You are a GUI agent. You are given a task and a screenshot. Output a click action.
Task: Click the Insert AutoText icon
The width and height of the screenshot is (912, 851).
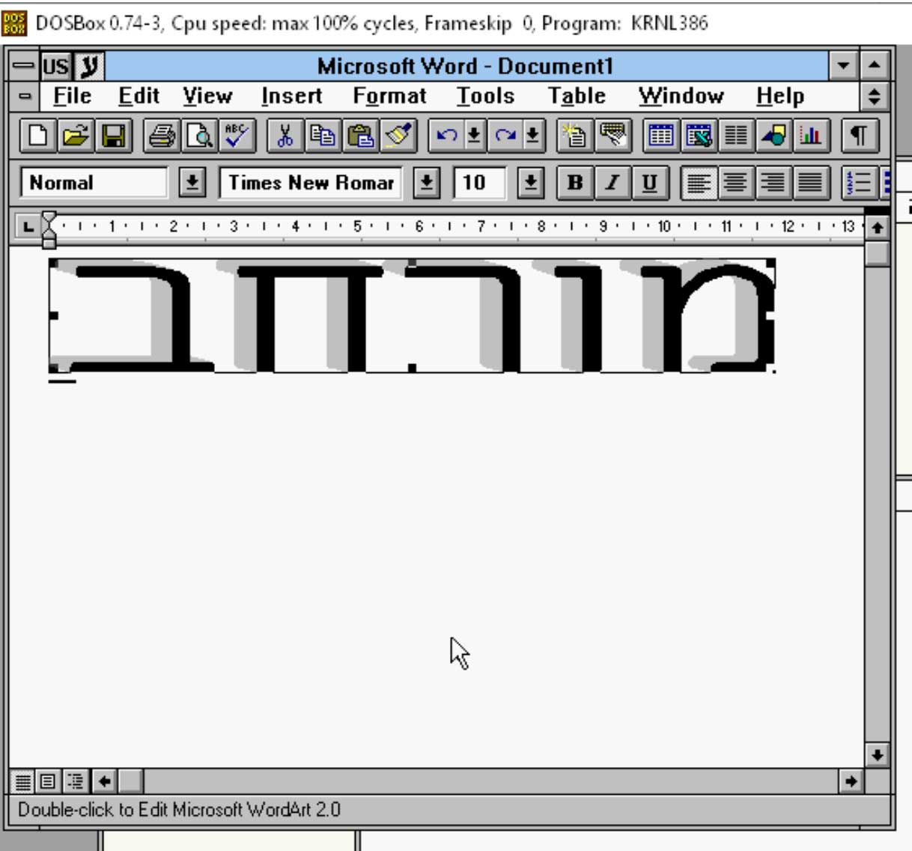click(613, 136)
